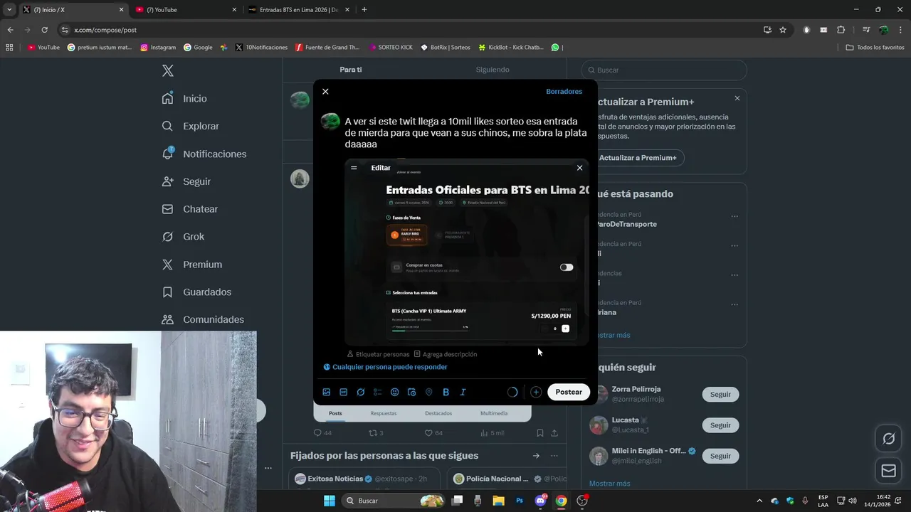Open Seguir in the sidebar
911x512 pixels.
186,181
